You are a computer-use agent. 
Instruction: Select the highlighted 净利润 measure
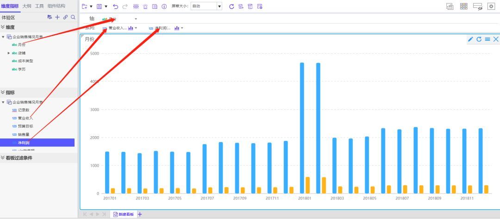[x=37, y=143]
